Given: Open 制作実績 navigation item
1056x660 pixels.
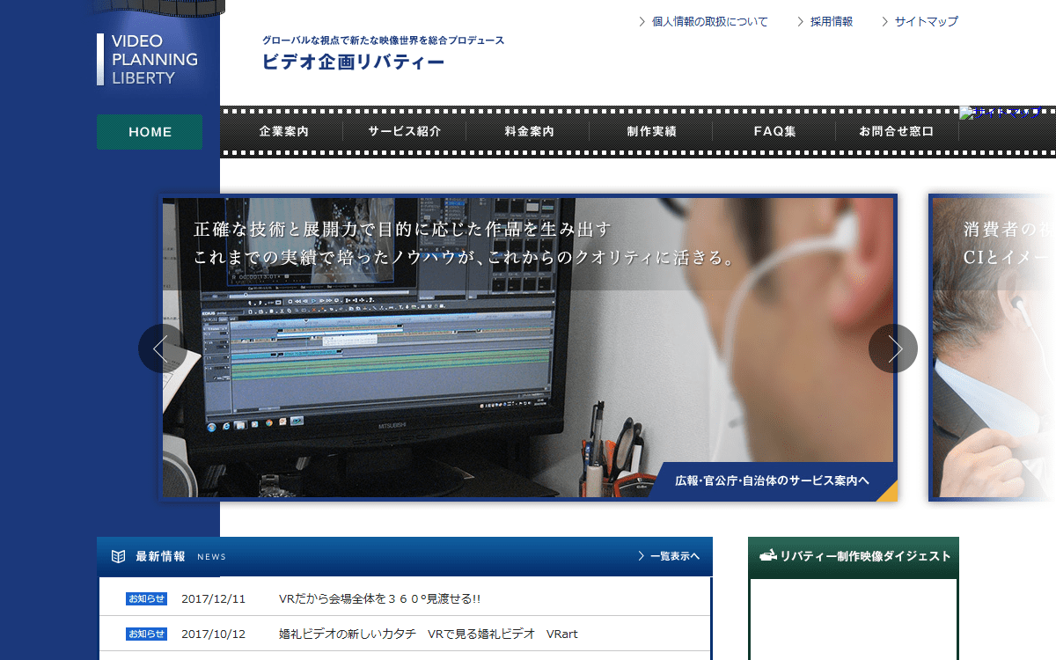Looking at the screenshot, I should 651,132.
